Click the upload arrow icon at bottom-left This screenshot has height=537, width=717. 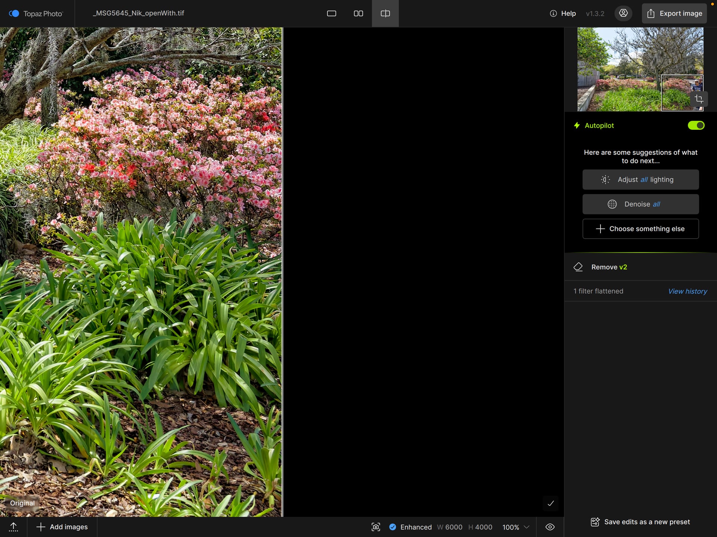tap(13, 527)
